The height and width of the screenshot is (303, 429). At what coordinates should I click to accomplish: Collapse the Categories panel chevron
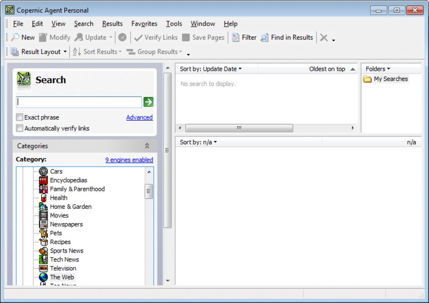147,146
